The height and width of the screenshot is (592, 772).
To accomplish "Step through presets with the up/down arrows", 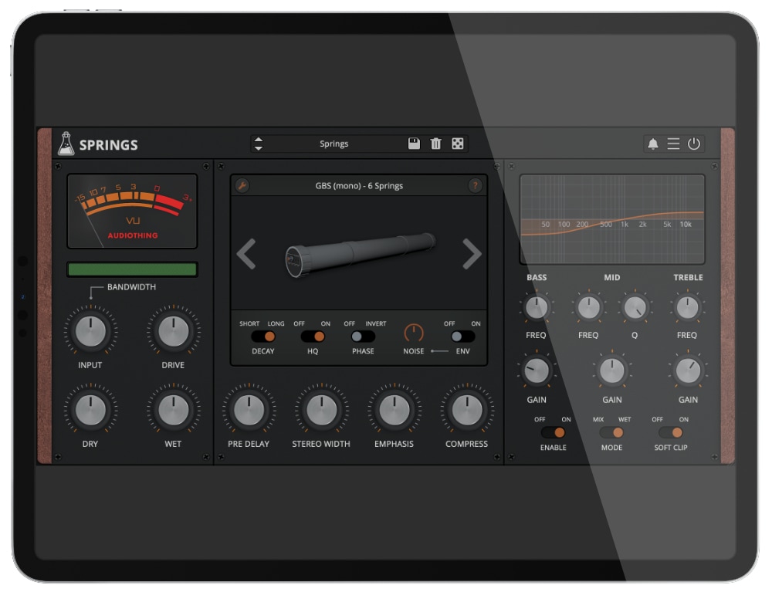I will 259,144.
